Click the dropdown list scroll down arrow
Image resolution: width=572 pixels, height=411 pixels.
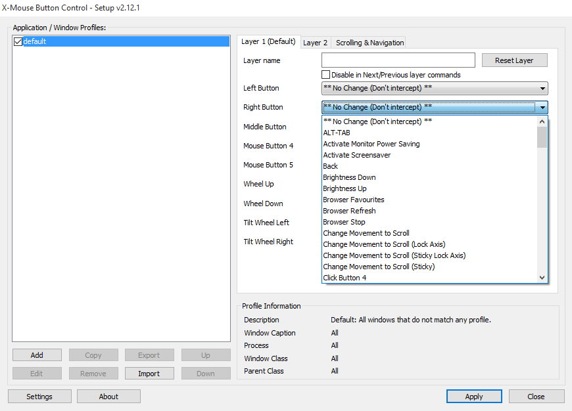coord(542,278)
